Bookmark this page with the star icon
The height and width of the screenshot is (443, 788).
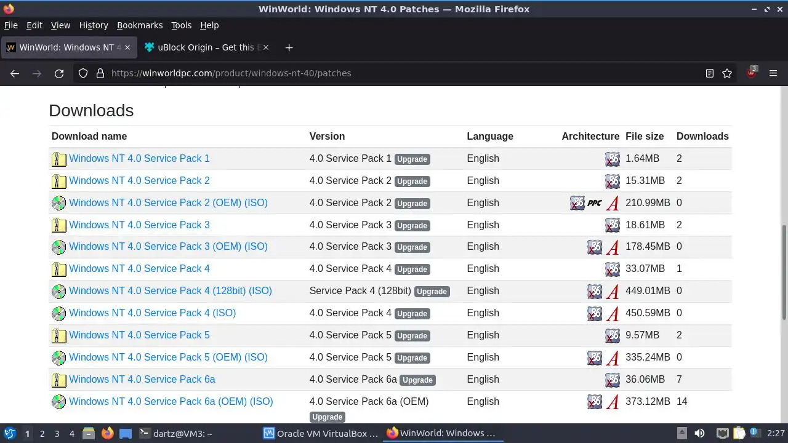point(727,73)
